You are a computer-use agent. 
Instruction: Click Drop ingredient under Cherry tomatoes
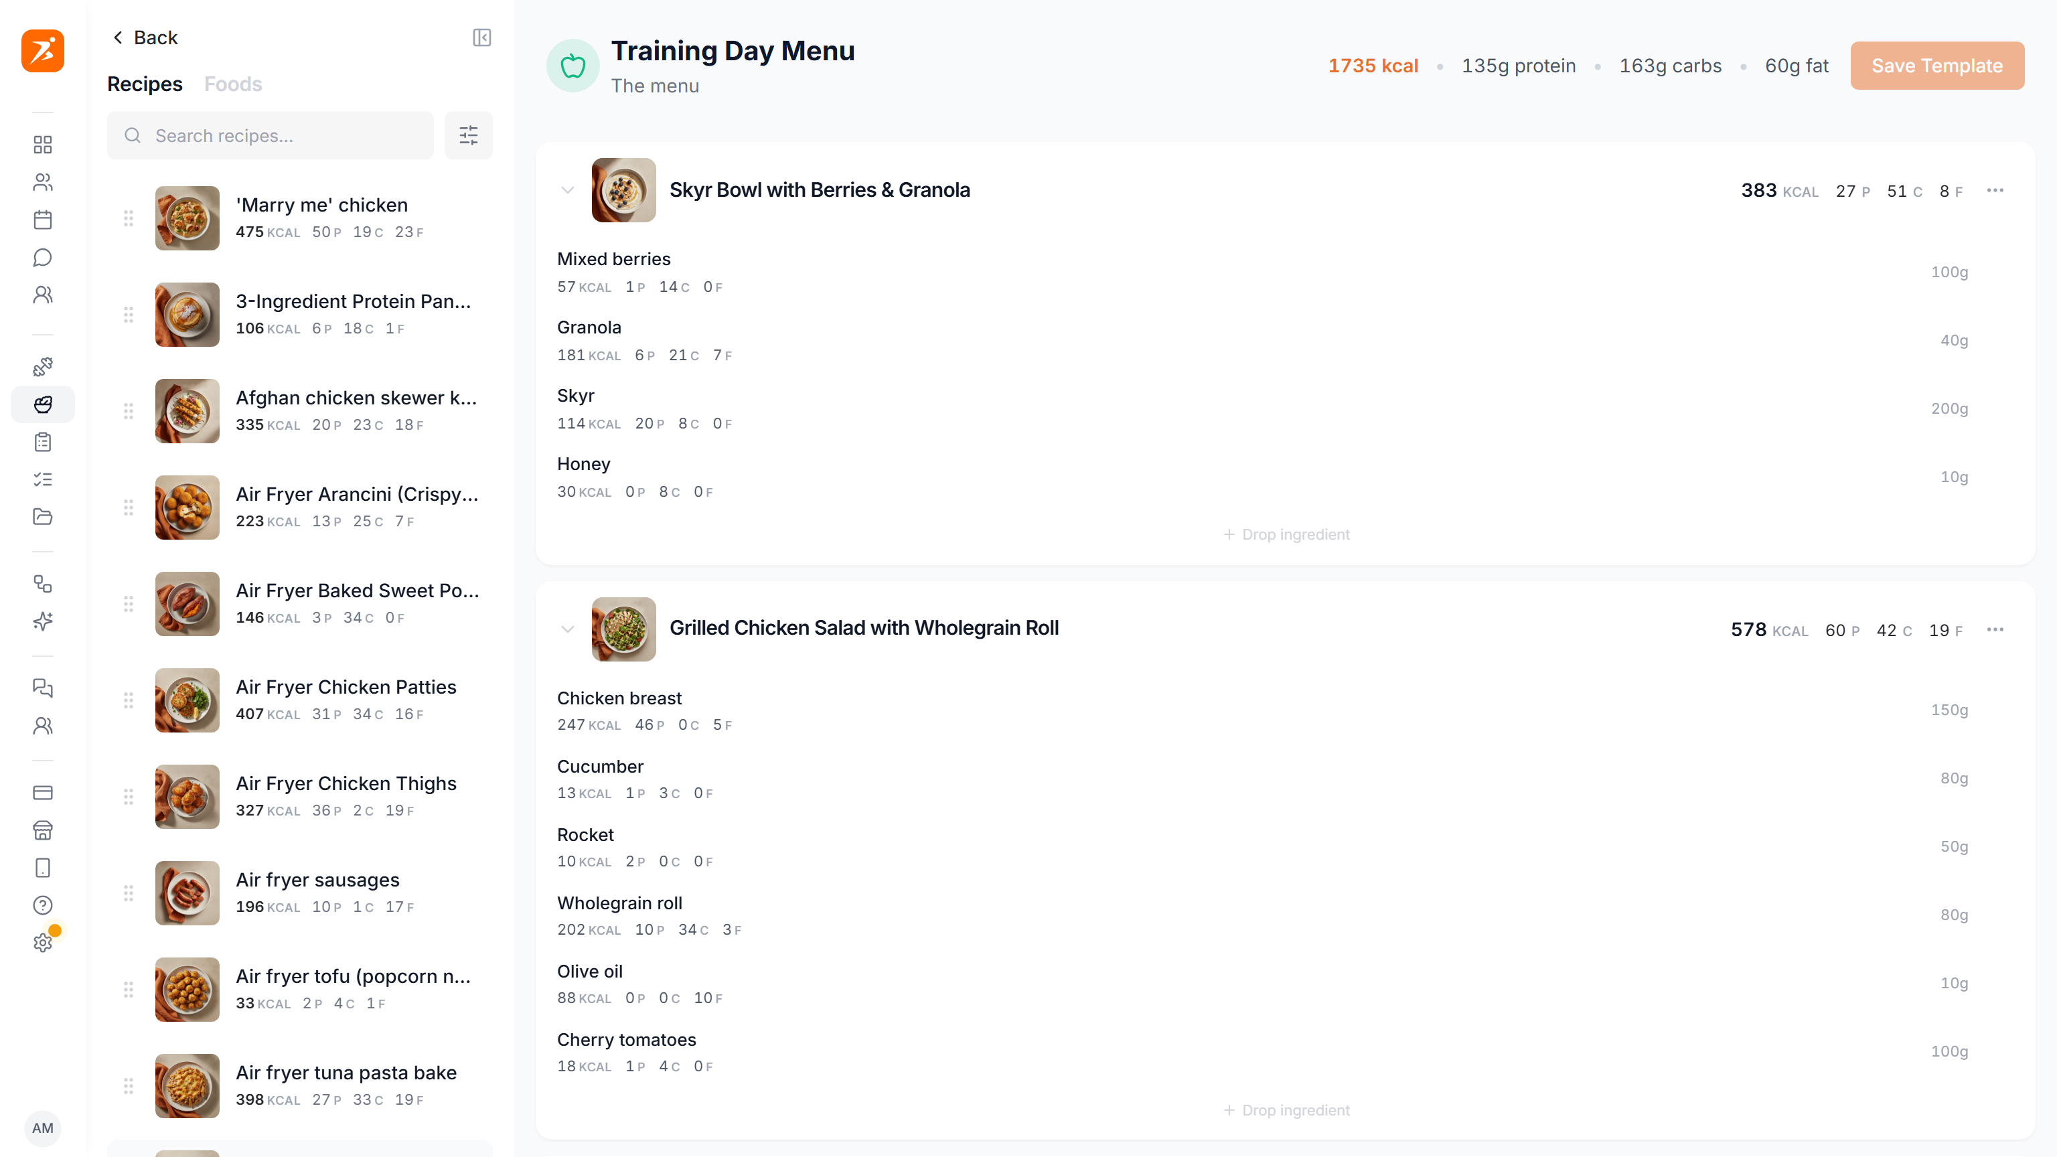(1286, 1110)
